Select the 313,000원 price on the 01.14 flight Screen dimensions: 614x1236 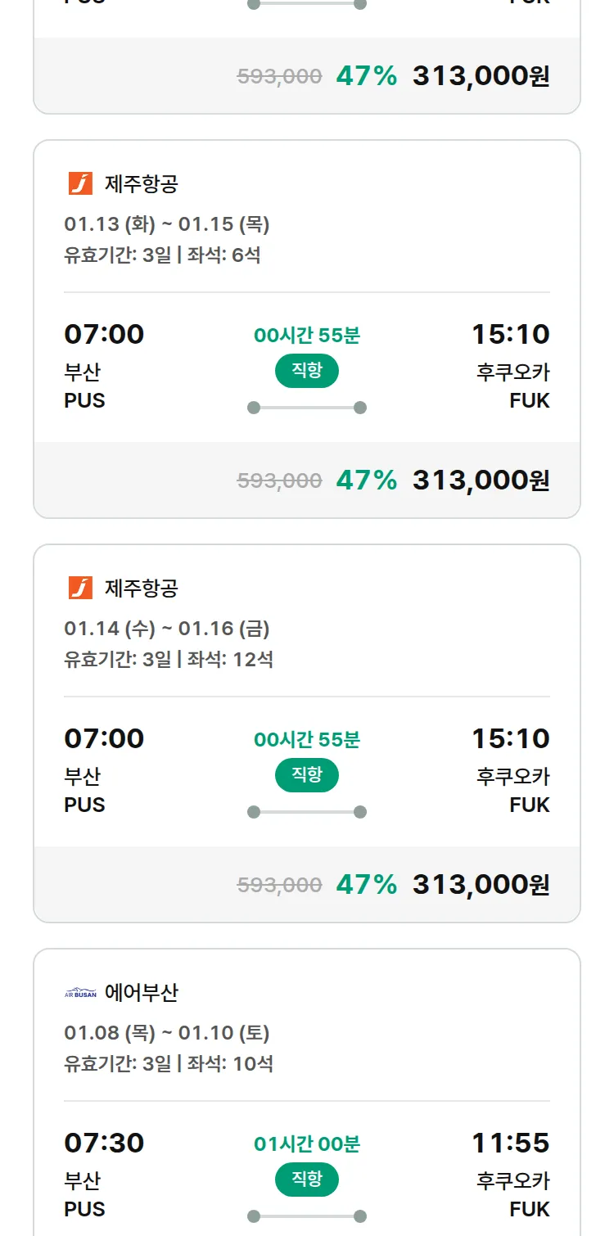[x=481, y=884]
